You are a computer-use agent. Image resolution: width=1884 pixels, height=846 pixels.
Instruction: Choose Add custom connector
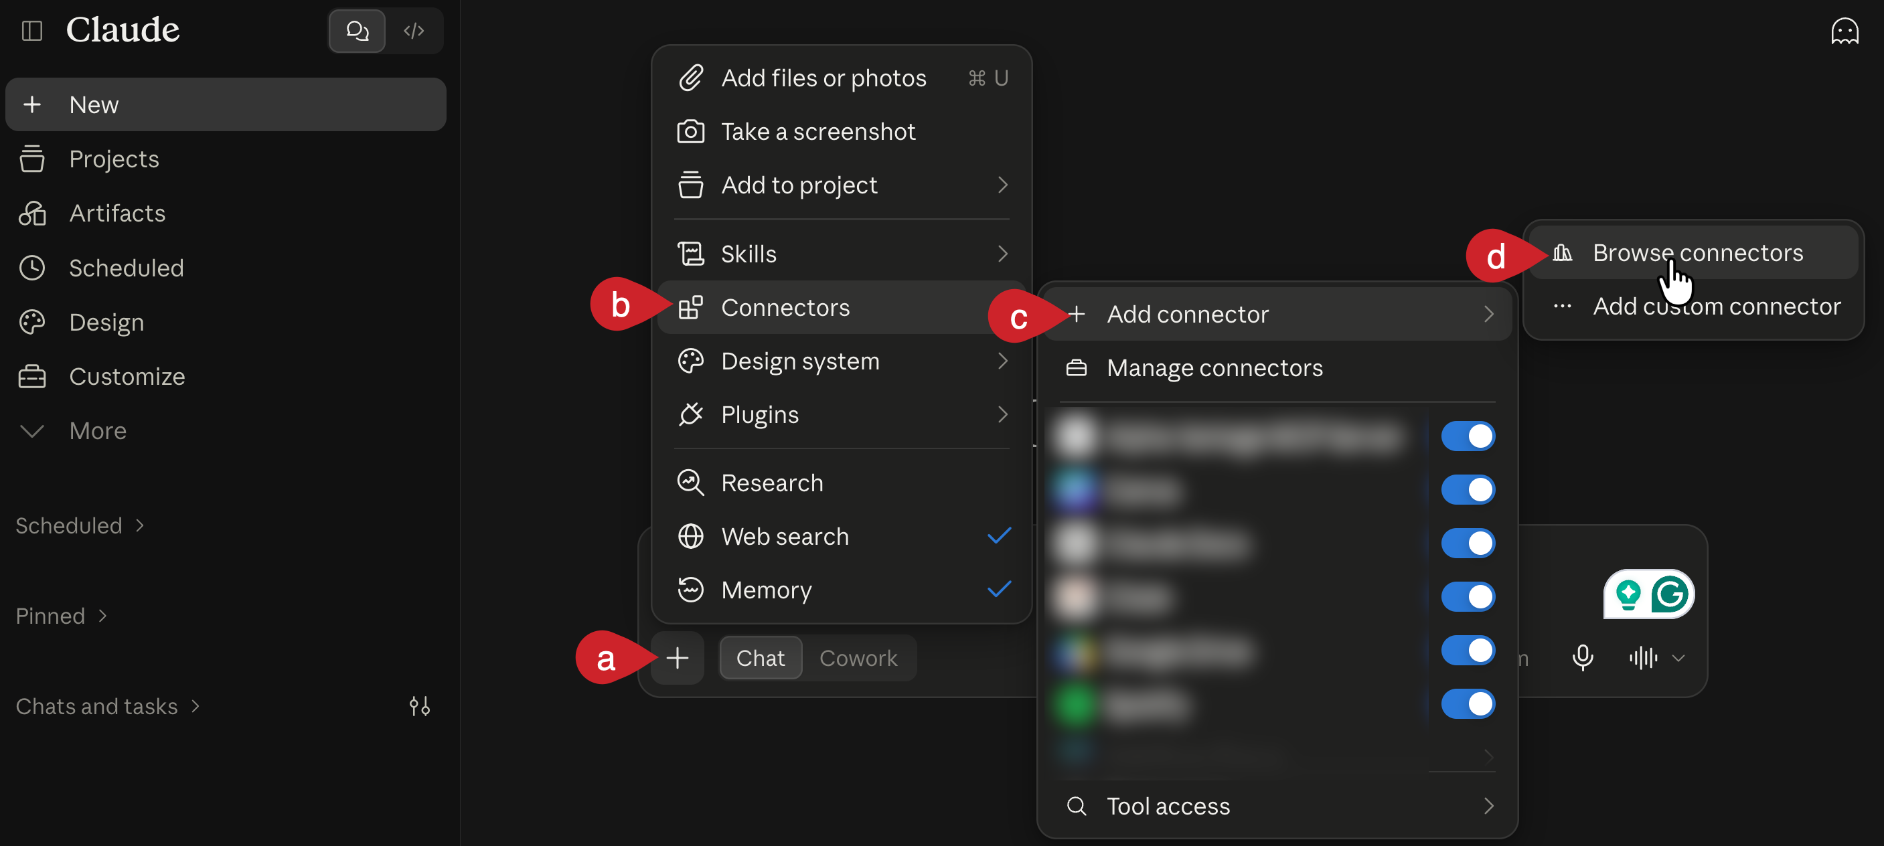pos(1693,307)
